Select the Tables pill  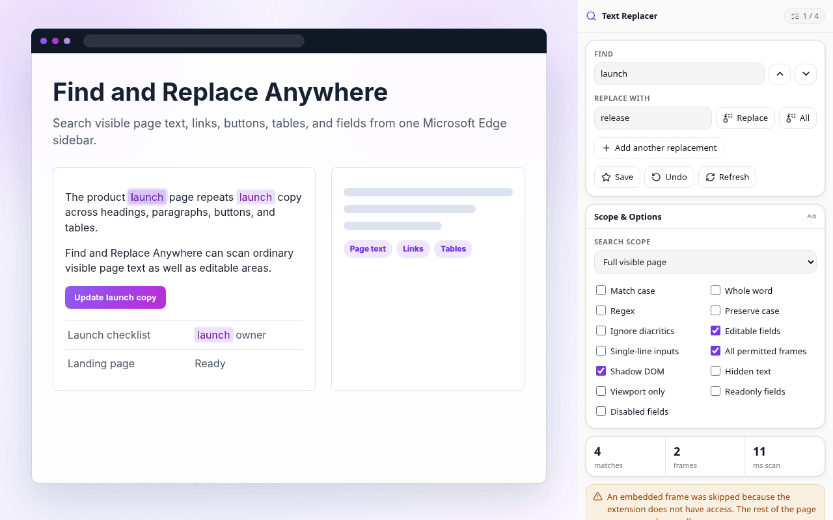tap(453, 249)
